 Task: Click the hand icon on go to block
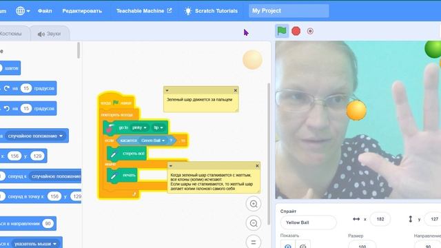[110, 128]
